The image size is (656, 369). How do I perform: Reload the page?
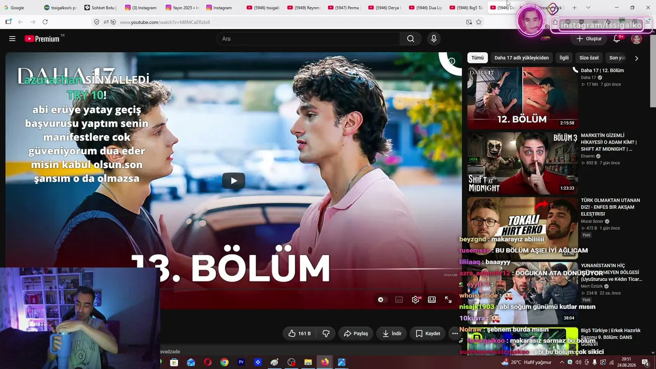point(45,22)
